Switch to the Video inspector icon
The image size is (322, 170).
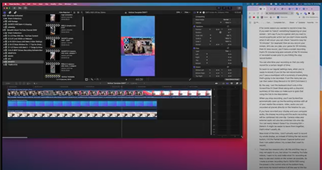coord(195,13)
